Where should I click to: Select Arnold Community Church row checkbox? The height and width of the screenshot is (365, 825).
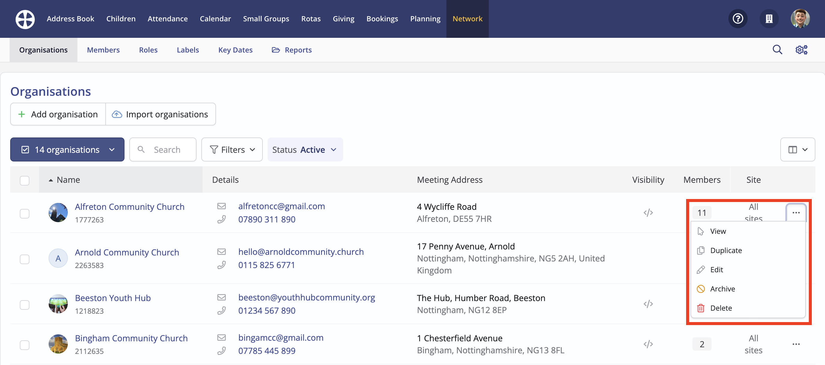tap(25, 259)
